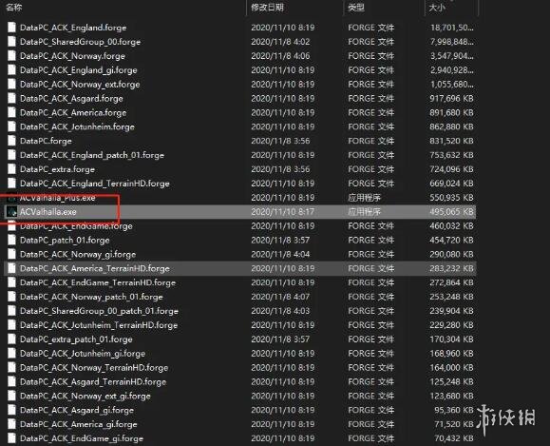Select file name DataPC_ACK_Norway_gi.forge

[78, 254]
